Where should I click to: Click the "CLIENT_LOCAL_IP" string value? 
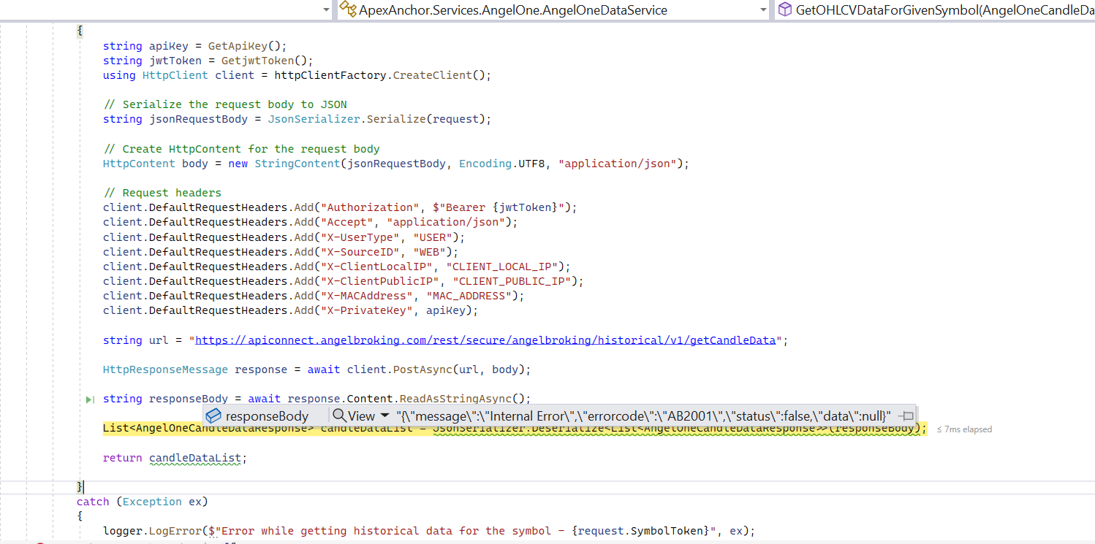pyautogui.click(x=502, y=267)
